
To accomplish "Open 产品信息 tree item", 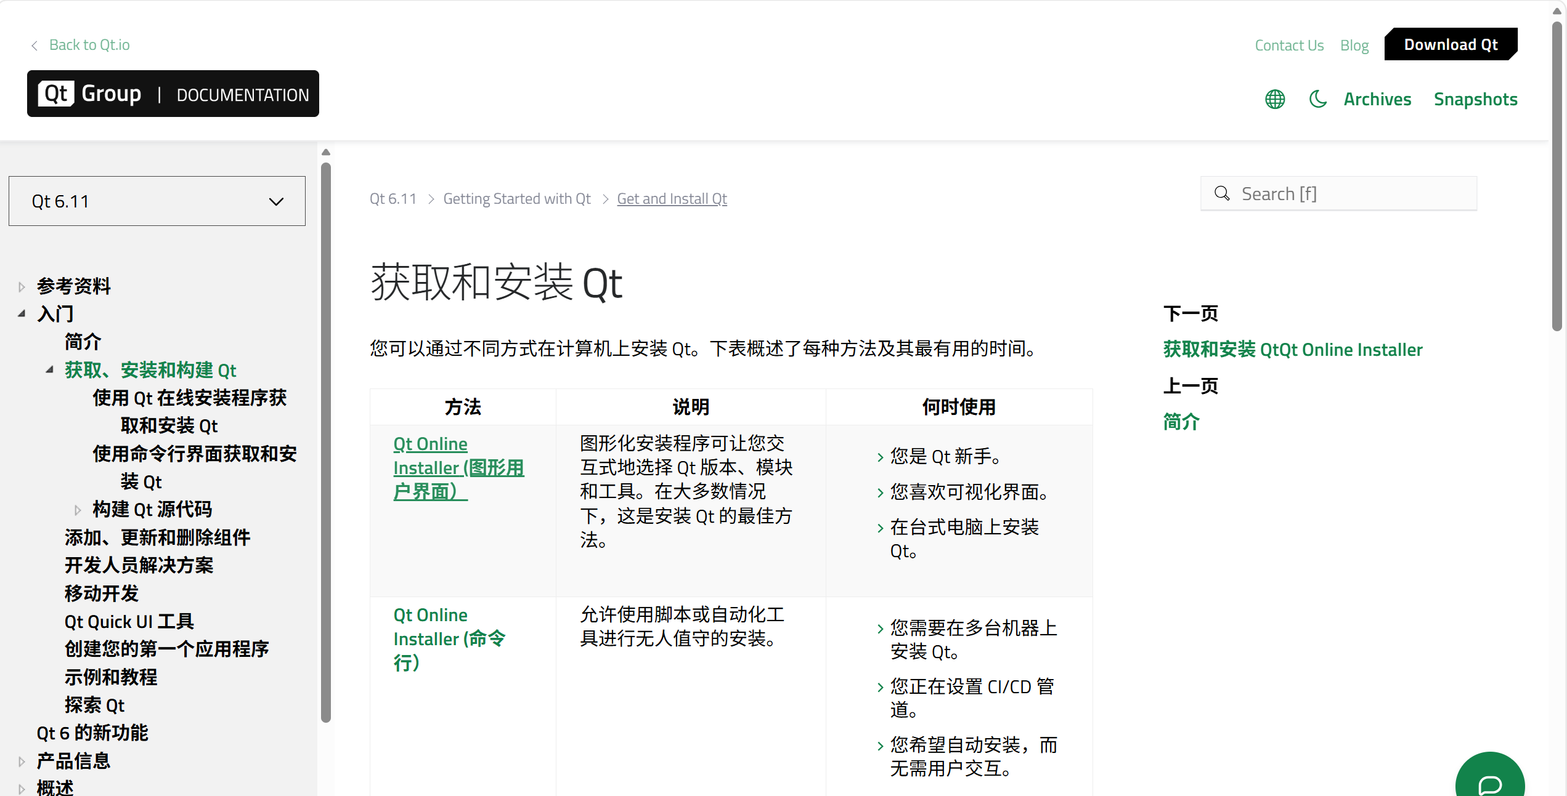I will tap(74, 762).
